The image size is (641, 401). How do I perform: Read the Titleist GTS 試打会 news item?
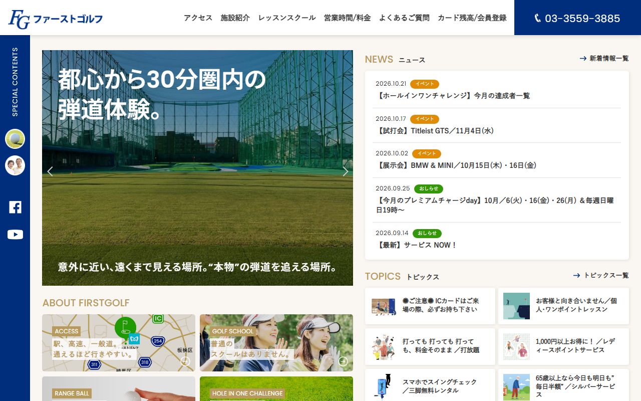435,130
